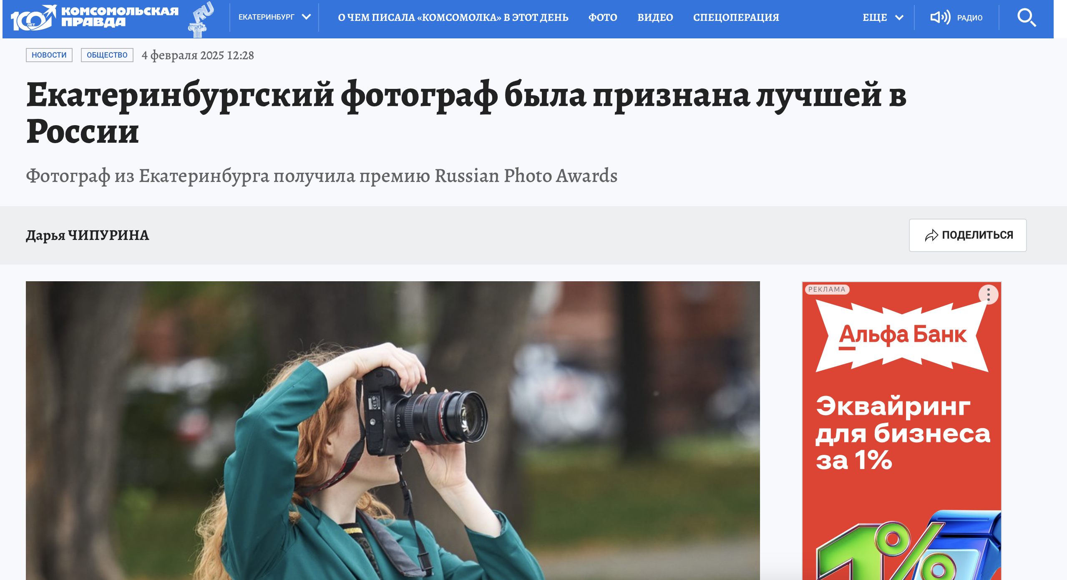This screenshot has width=1067, height=580.
Task: Open the ad options three-dot icon
Action: pos(988,295)
